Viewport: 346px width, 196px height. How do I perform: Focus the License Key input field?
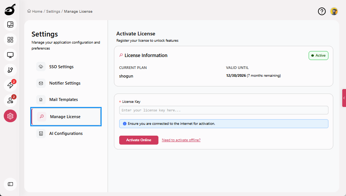[x=224, y=110]
